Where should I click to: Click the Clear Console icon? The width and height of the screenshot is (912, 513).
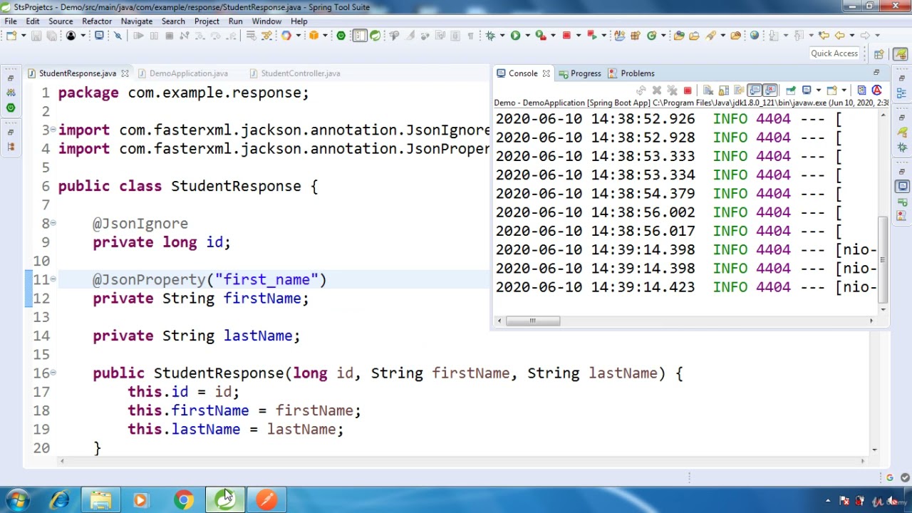point(708,90)
